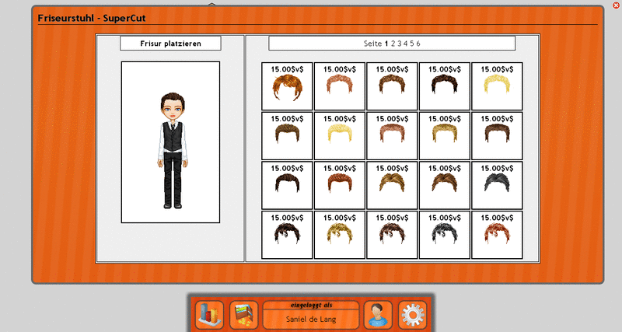Open the settings gear icon
The height and width of the screenshot is (332, 622).
pos(413,314)
